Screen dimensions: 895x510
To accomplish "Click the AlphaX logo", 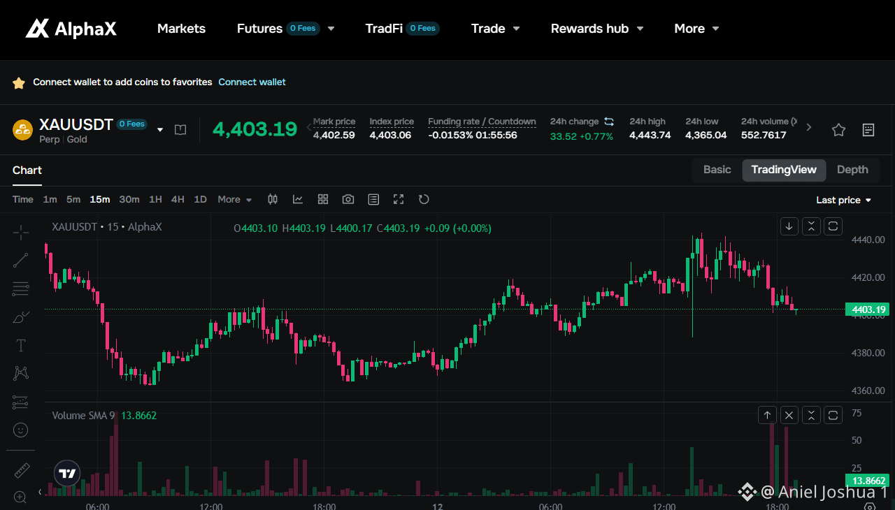I will pyautogui.click(x=71, y=29).
